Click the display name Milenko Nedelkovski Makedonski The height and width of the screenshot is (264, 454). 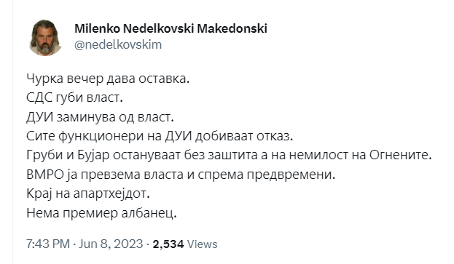(171, 28)
